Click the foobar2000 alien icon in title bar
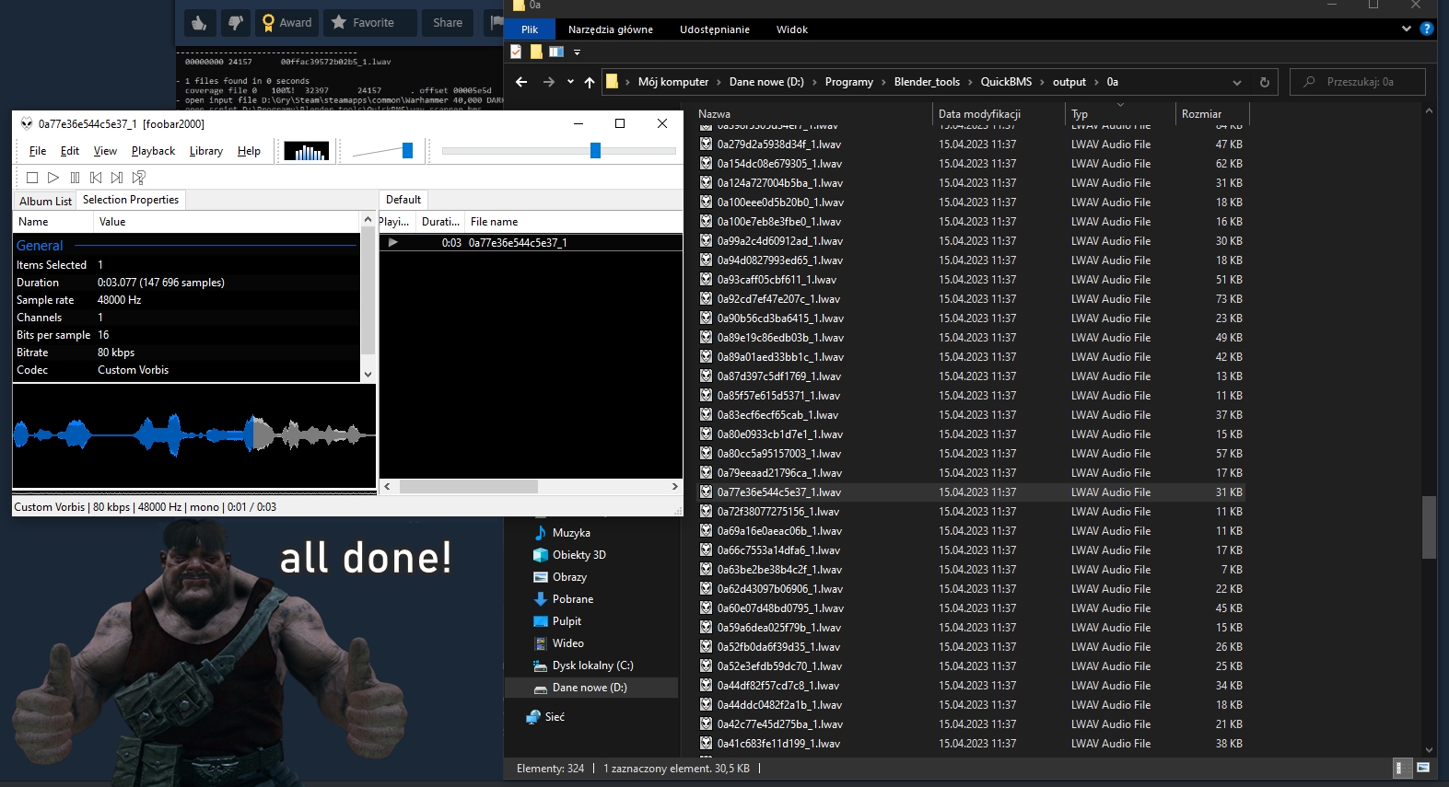Viewport: 1449px width, 787px height. click(x=26, y=123)
